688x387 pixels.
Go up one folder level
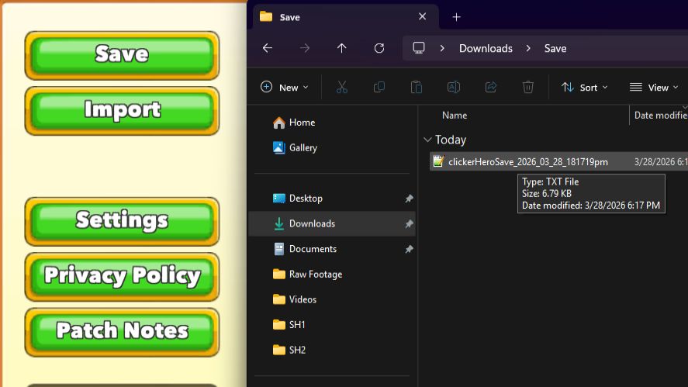point(342,48)
